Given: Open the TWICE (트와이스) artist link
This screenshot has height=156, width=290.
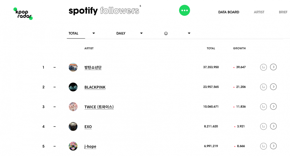Looking at the screenshot, I should click(x=99, y=107).
